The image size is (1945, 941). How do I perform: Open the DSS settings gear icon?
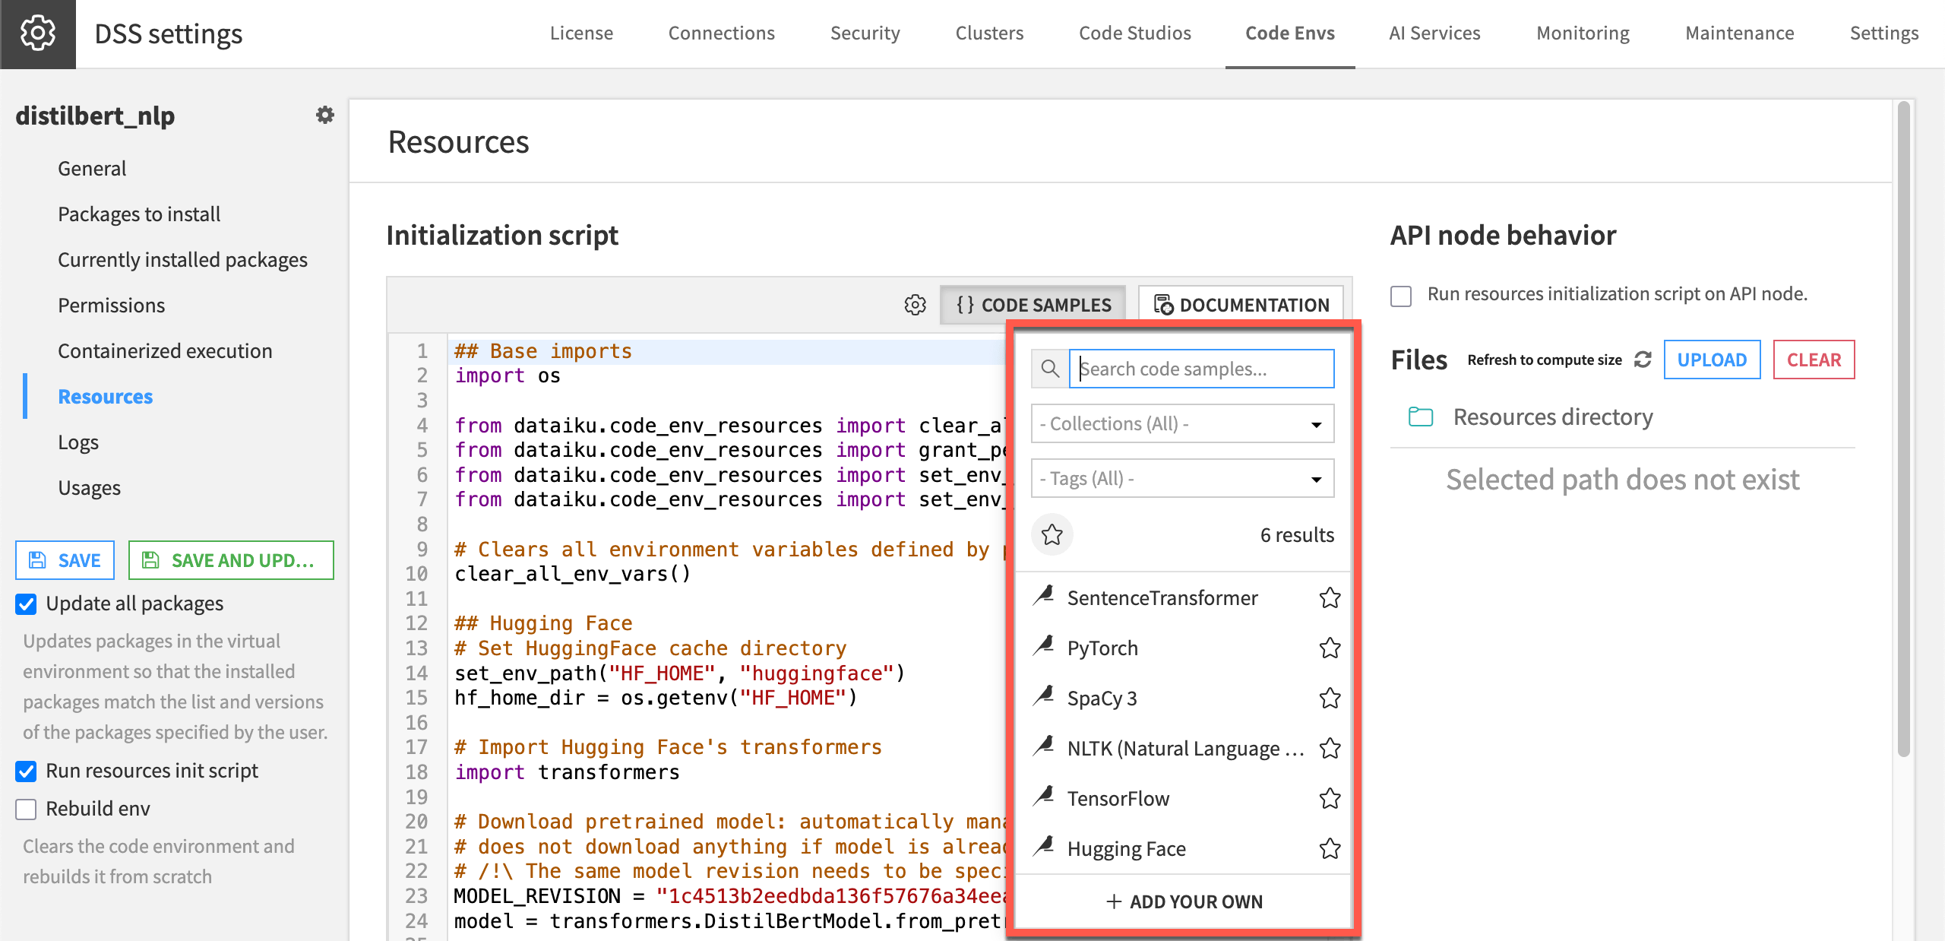pyautogui.click(x=37, y=33)
